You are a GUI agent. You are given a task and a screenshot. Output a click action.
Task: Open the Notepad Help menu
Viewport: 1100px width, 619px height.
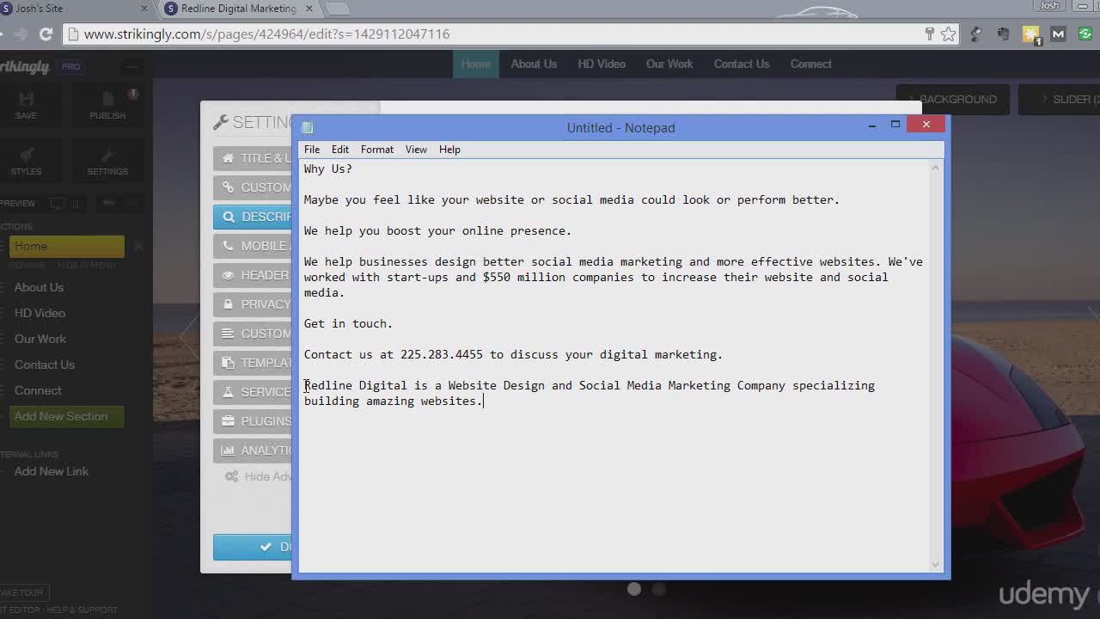pos(449,150)
